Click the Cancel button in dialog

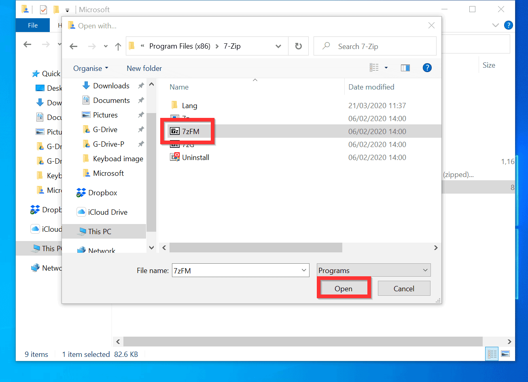404,288
